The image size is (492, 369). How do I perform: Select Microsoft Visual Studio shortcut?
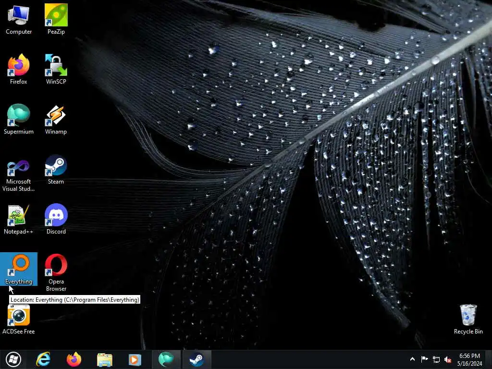click(x=19, y=175)
